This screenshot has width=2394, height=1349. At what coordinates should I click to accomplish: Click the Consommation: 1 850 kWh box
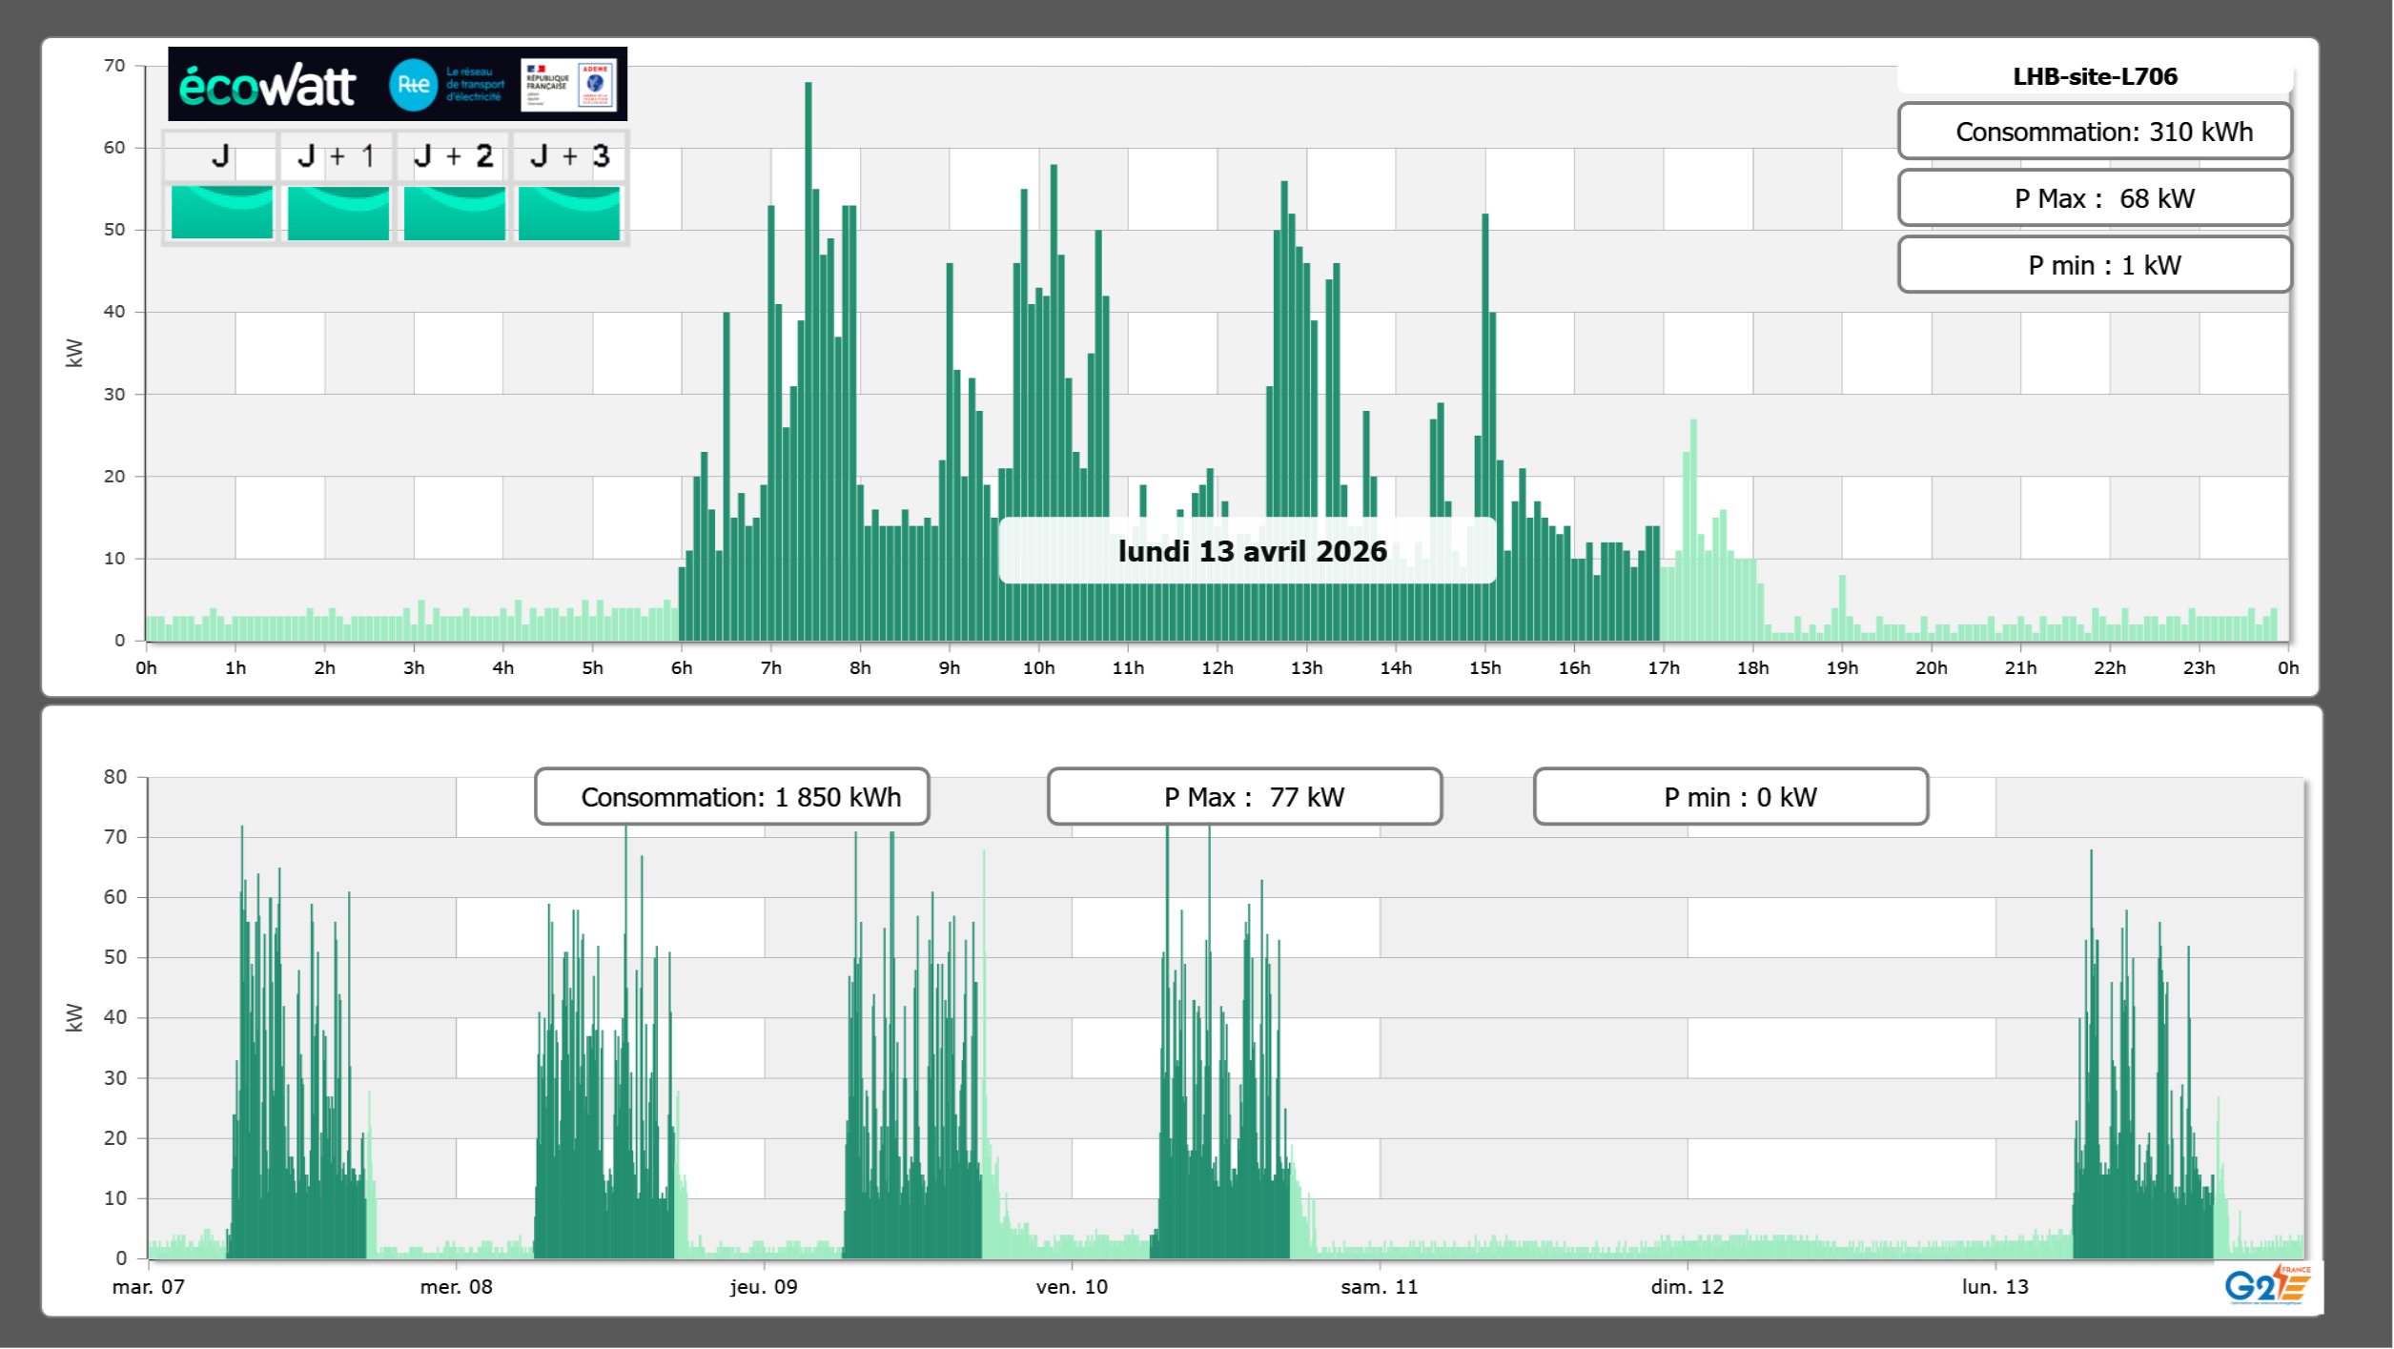(x=731, y=797)
